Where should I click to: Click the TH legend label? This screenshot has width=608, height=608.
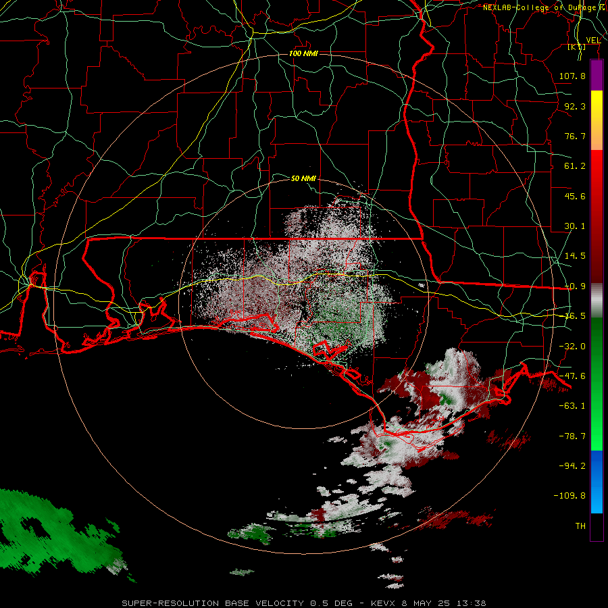(x=580, y=526)
